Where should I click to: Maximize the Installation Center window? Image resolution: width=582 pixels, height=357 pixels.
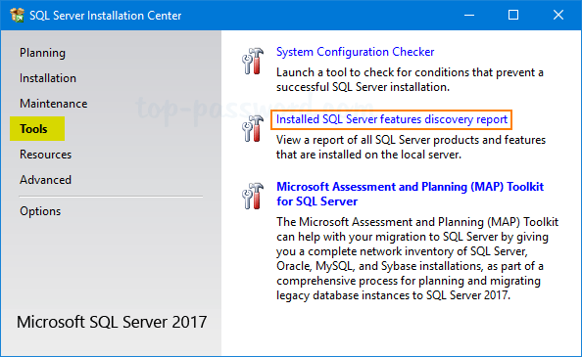coord(513,16)
